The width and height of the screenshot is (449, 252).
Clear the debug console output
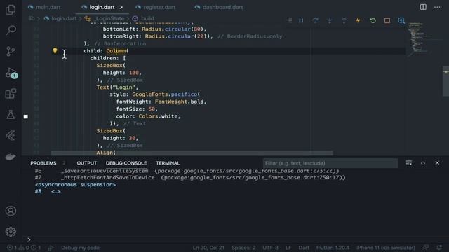pyautogui.click(x=408, y=163)
